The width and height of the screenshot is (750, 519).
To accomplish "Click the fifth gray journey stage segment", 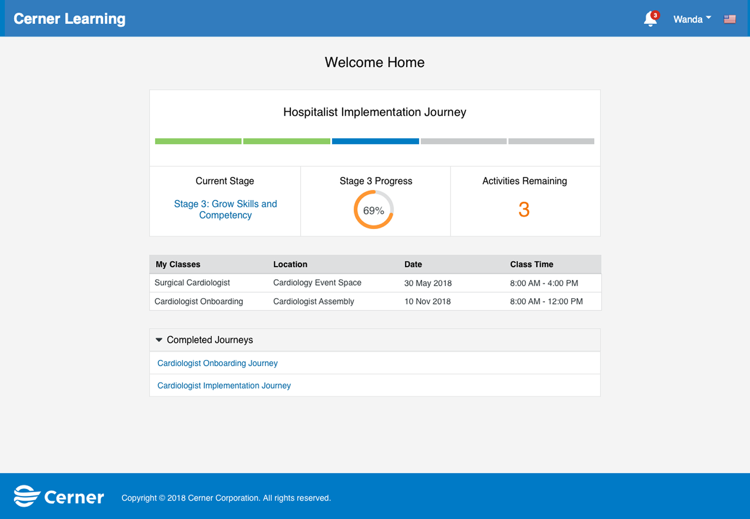I will 551,141.
